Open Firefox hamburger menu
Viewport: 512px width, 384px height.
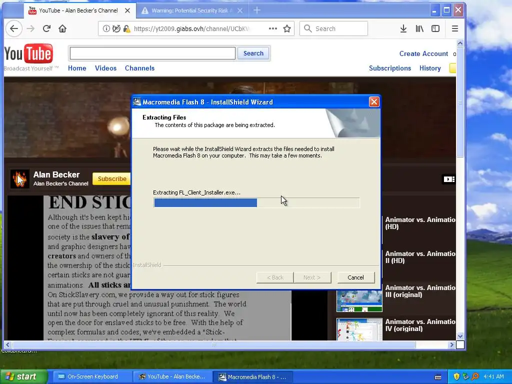(x=455, y=28)
